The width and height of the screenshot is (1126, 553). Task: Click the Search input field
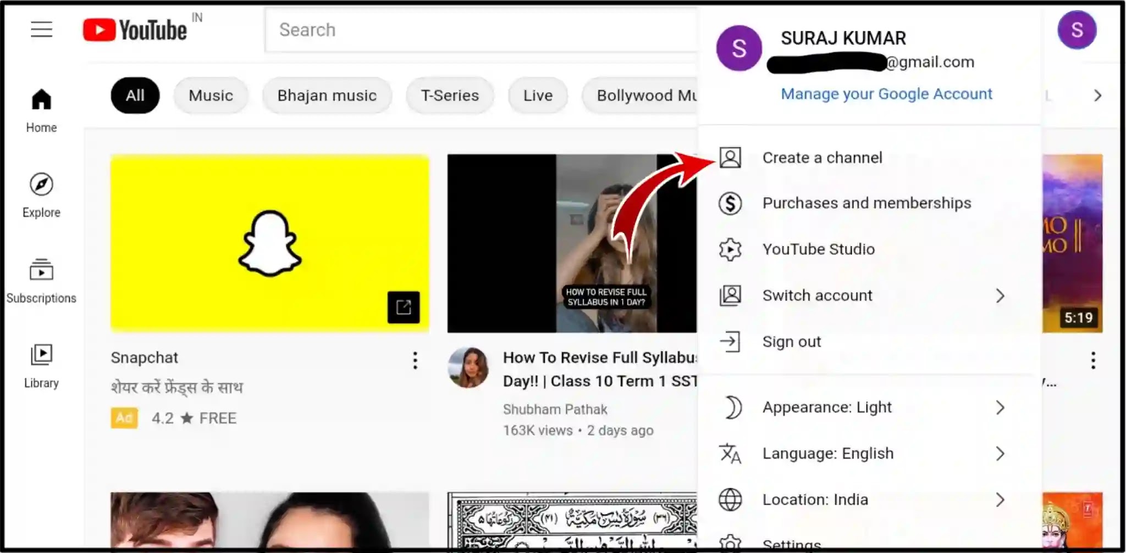pyautogui.click(x=482, y=30)
